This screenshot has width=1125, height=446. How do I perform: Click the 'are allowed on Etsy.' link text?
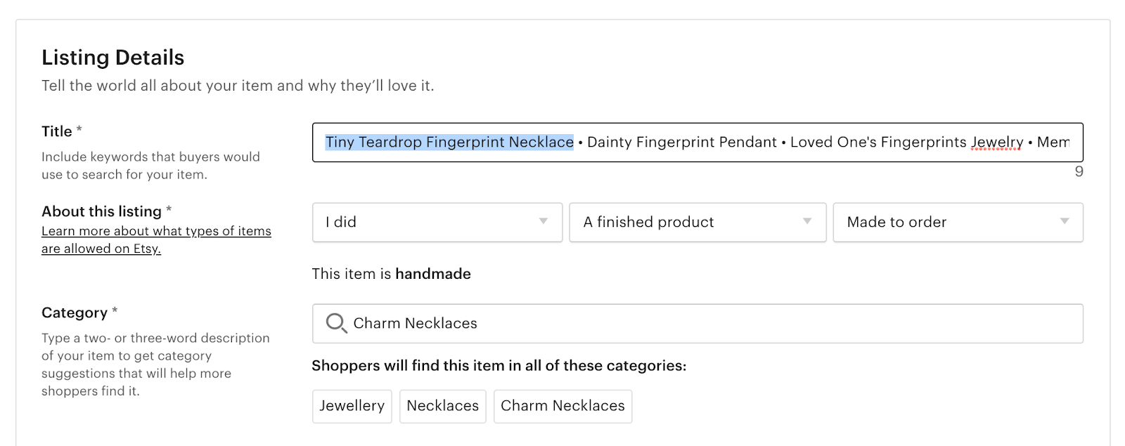coord(101,249)
